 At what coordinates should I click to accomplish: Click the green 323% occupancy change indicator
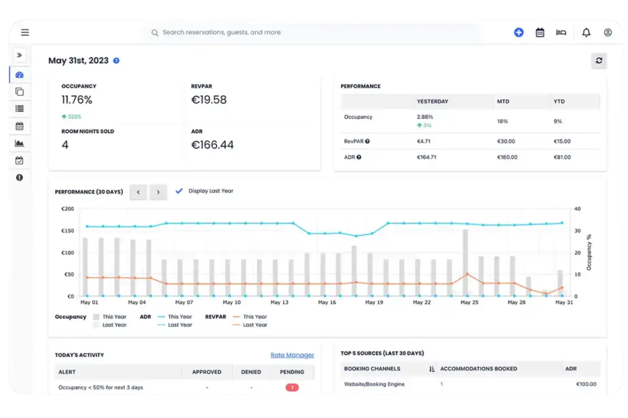tap(71, 116)
